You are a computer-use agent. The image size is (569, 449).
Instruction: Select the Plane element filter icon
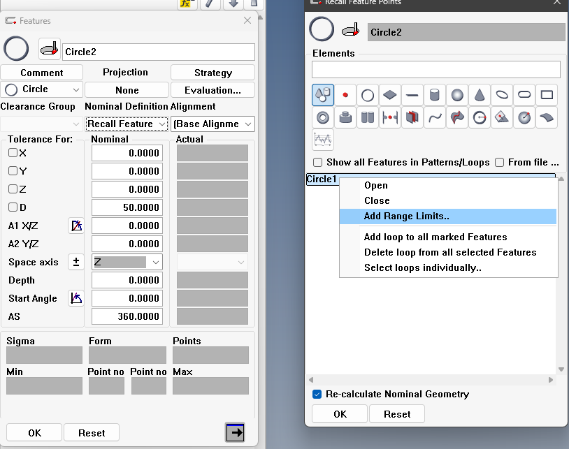(x=390, y=95)
